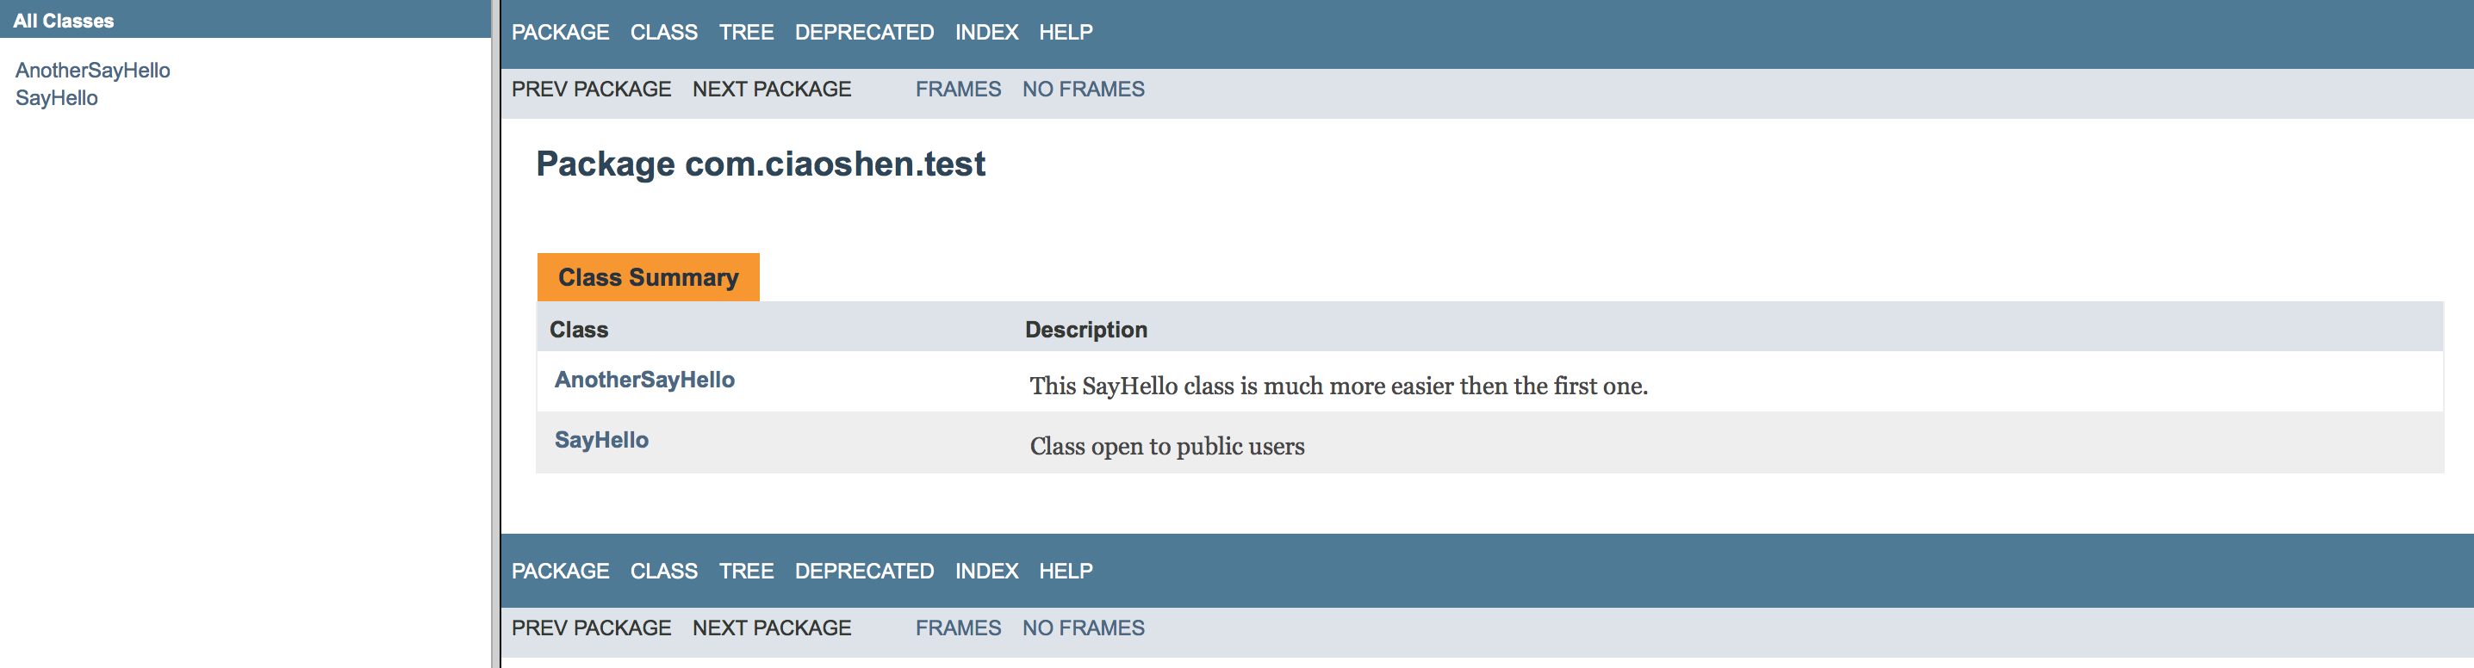Open AnotherSayHello class in summary table
Image resolution: width=2474 pixels, height=668 pixels.
point(644,380)
